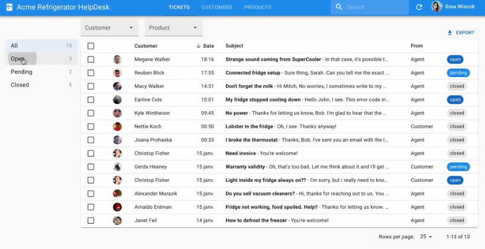485x249 pixels.
Task: Click the Export download icon
Action: 450,32
